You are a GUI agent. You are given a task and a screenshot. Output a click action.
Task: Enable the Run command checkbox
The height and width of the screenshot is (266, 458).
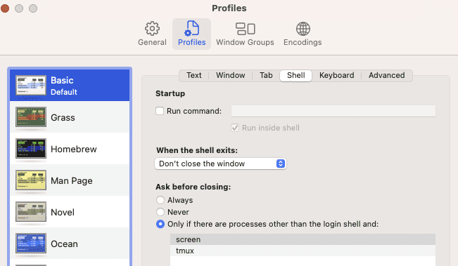pos(160,111)
